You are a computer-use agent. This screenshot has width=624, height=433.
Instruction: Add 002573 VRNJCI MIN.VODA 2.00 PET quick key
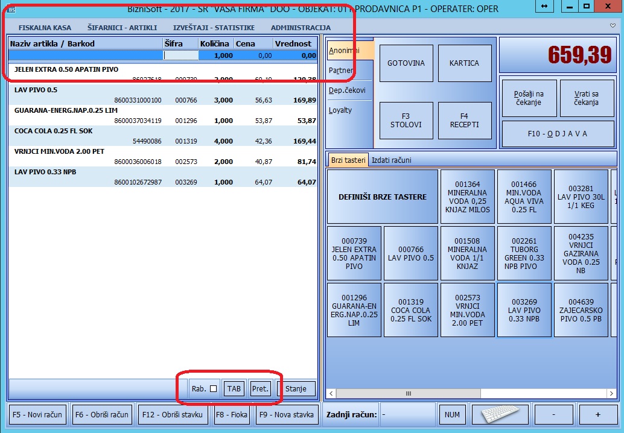click(x=468, y=310)
